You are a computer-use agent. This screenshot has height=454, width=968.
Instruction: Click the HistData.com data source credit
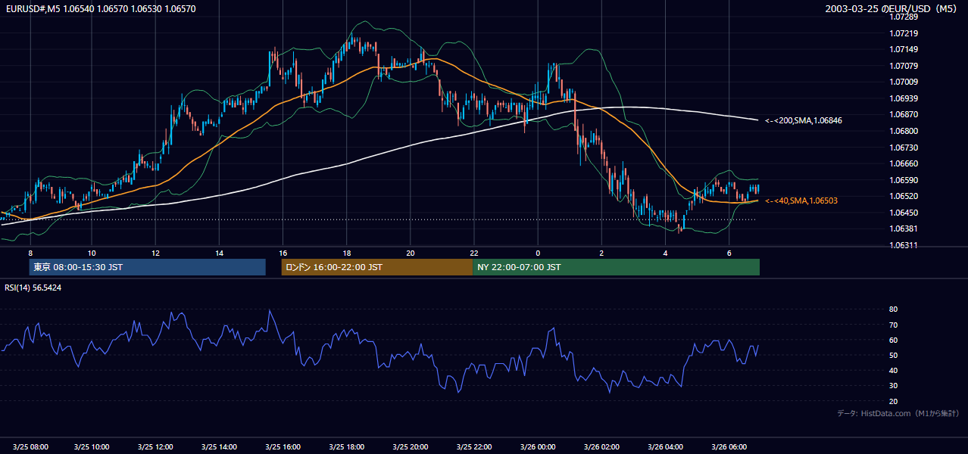(x=898, y=413)
